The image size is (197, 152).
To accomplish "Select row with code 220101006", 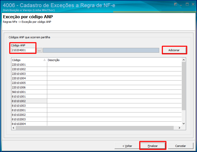I will tap(96, 87).
